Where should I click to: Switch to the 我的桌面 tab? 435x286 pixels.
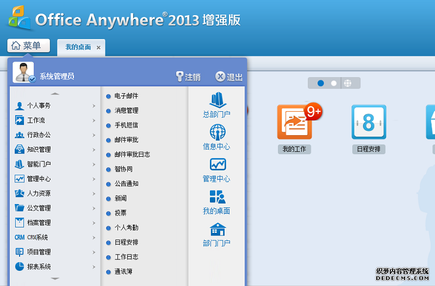pos(78,47)
